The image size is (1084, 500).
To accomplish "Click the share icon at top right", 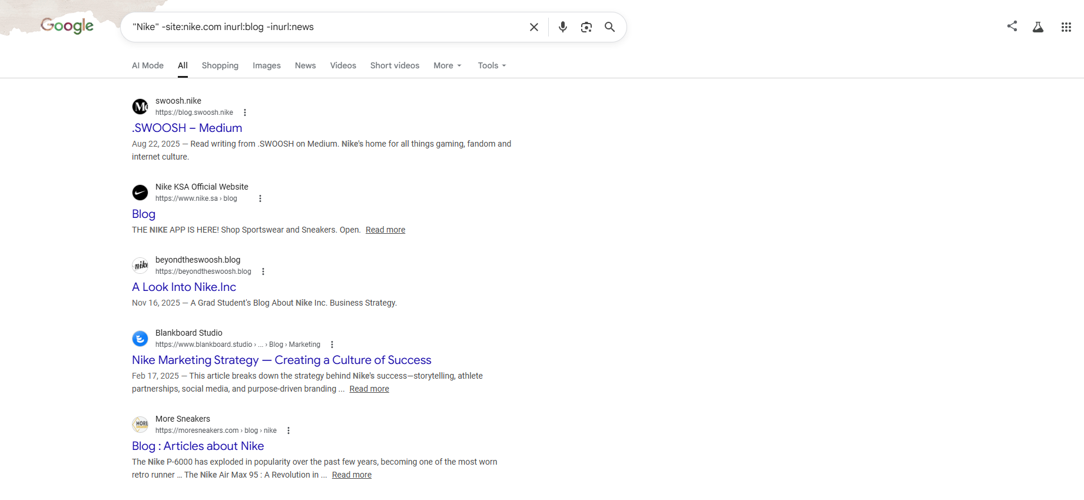I will pos(1012,26).
